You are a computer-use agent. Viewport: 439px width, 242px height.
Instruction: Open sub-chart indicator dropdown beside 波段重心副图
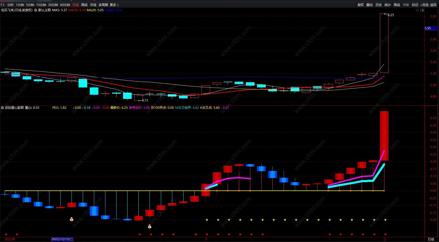(2, 108)
